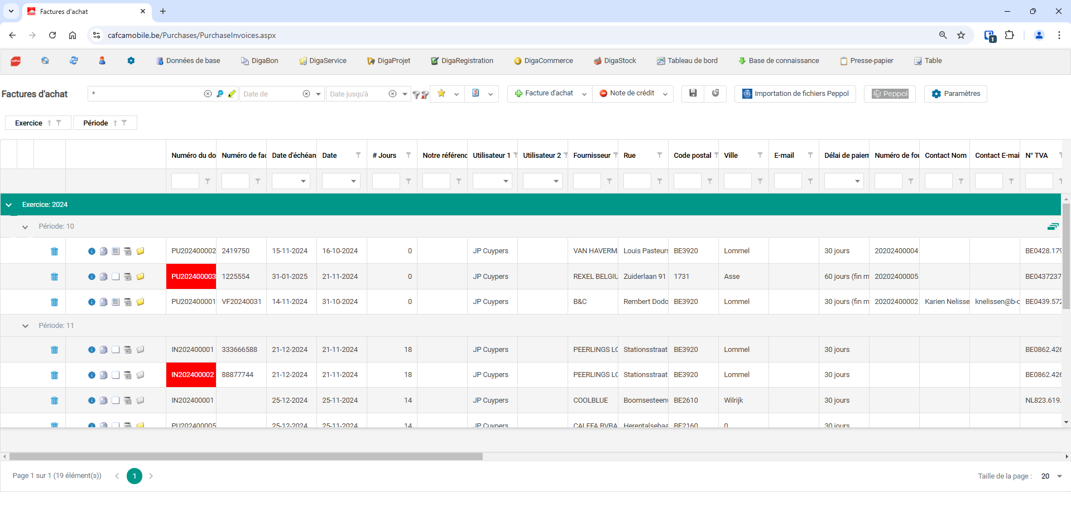Open the page size dropdown
Image resolution: width=1071 pixels, height=507 pixels.
(1051, 476)
